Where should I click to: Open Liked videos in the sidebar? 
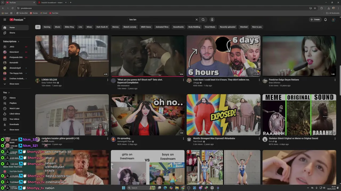[x=15, y=114]
